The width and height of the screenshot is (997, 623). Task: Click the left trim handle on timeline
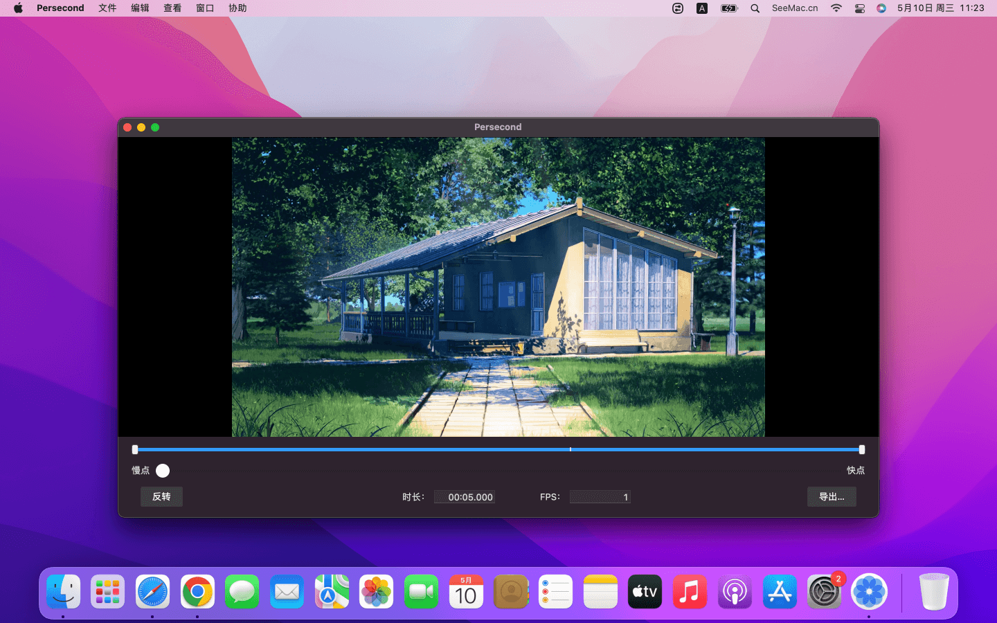135,449
